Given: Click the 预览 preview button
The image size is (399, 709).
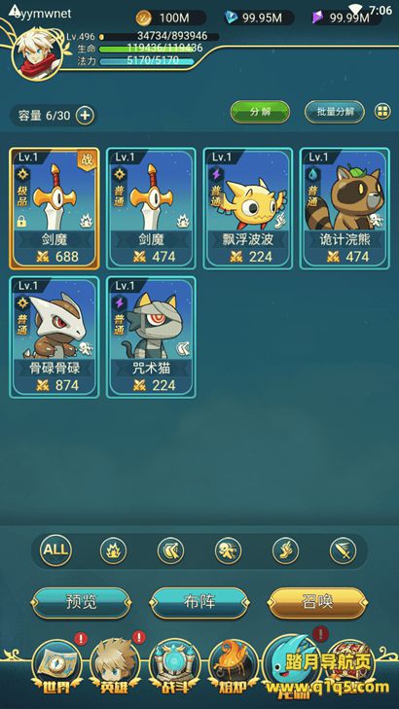Looking at the screenshot, I should click(81, 603).
